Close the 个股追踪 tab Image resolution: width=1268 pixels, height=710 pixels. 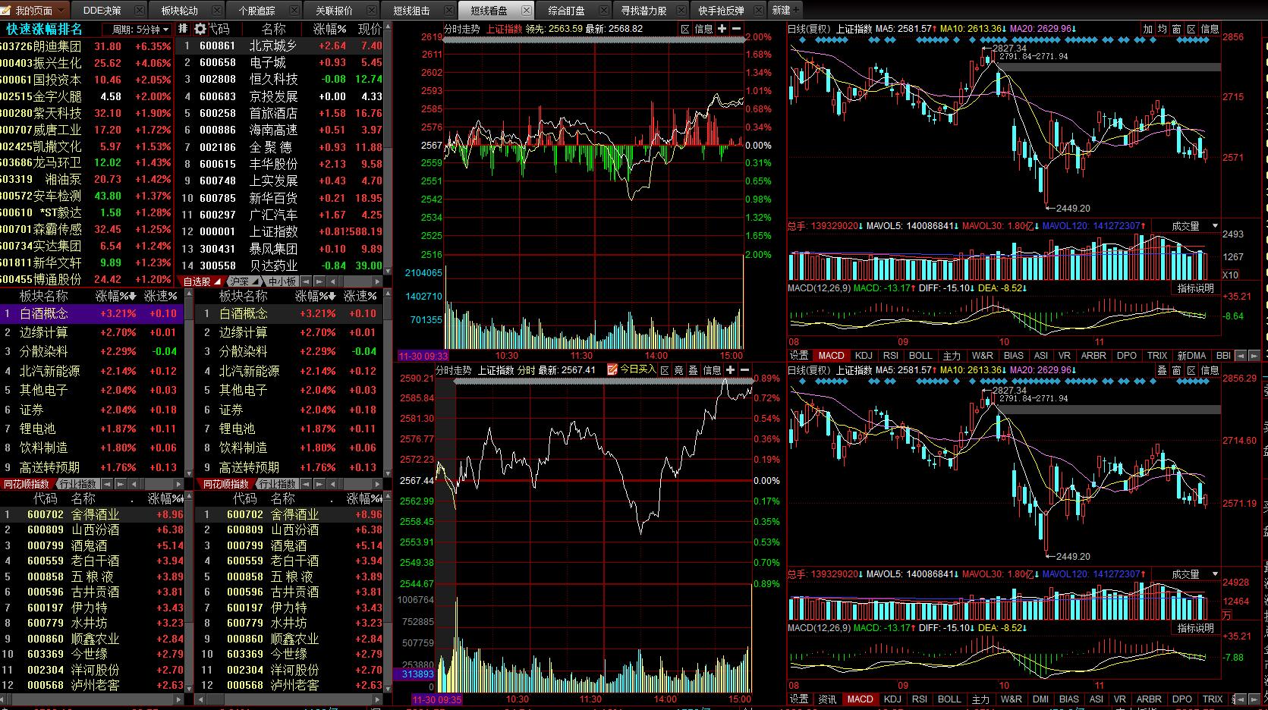pyautogui.click(x=294, y=11)
